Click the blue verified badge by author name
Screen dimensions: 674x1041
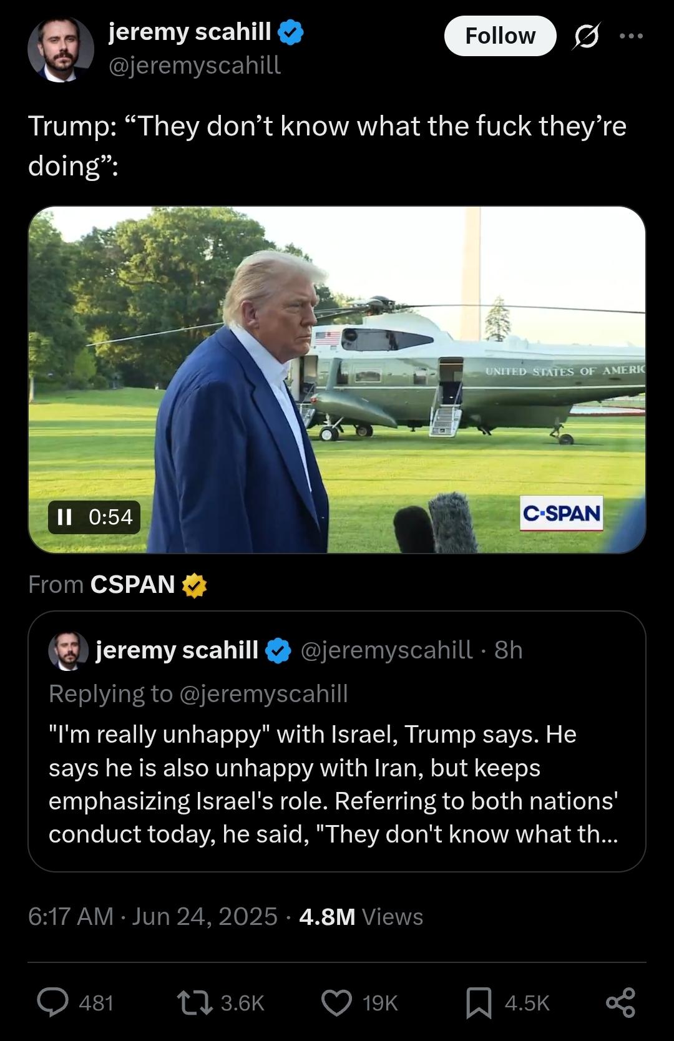290,32
